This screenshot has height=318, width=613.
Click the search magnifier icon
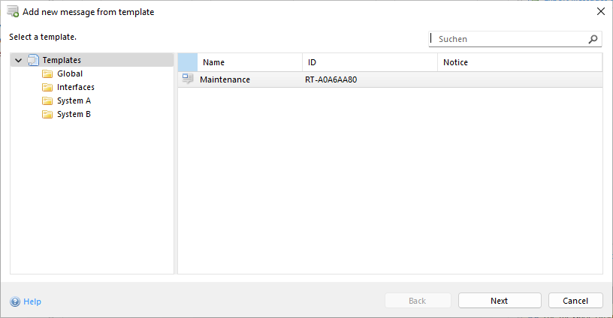point(593,39)
